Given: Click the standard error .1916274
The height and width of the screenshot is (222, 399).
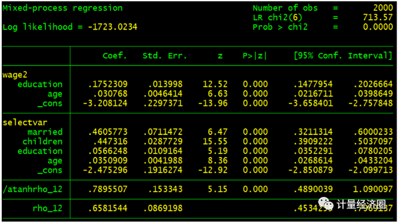Looking at the screenshot, I should click(163, 170).
